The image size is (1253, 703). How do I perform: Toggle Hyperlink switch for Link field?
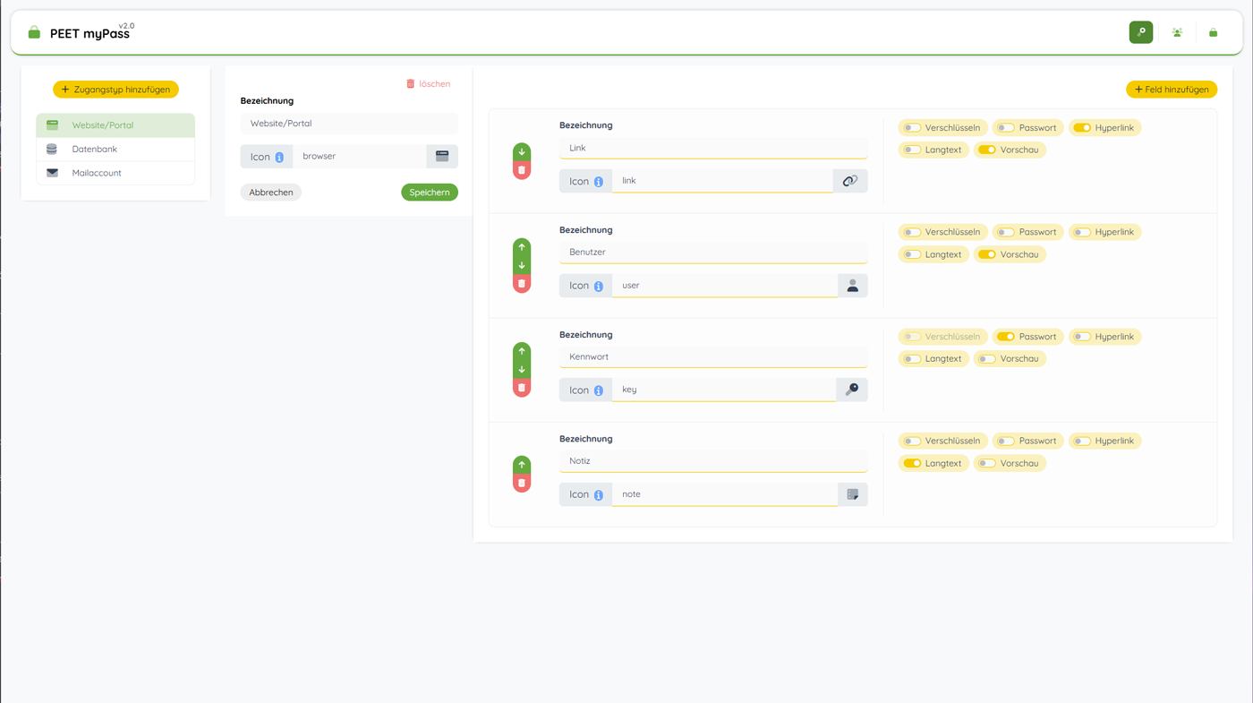pos(1082,128)
